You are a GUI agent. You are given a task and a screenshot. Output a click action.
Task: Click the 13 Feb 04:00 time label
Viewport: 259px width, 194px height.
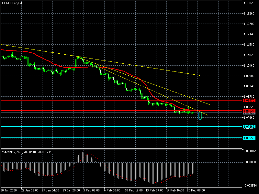pos(154,191)
